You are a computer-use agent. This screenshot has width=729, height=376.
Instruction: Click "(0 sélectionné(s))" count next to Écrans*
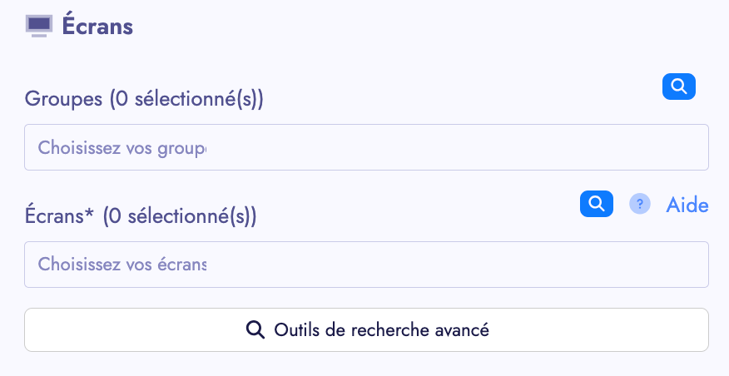tap(180, 216)
